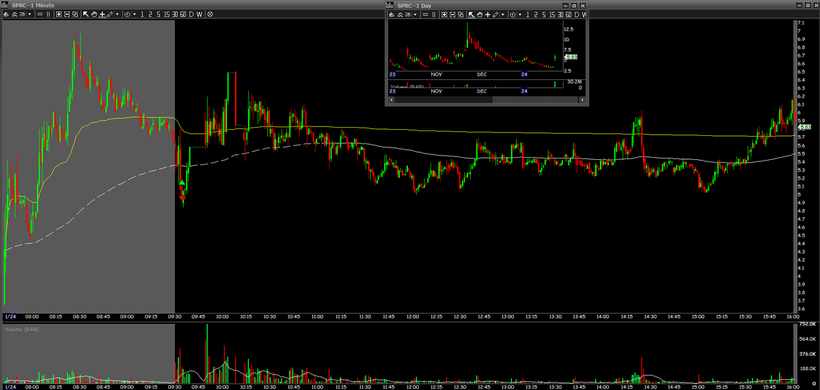Switch 1 Minute chart to Daily (D) interval
The width and height of the screenshot is (820, 390).
[191, 14]
